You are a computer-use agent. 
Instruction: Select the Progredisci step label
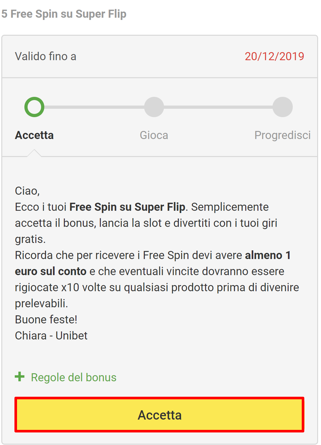[282, 135]
